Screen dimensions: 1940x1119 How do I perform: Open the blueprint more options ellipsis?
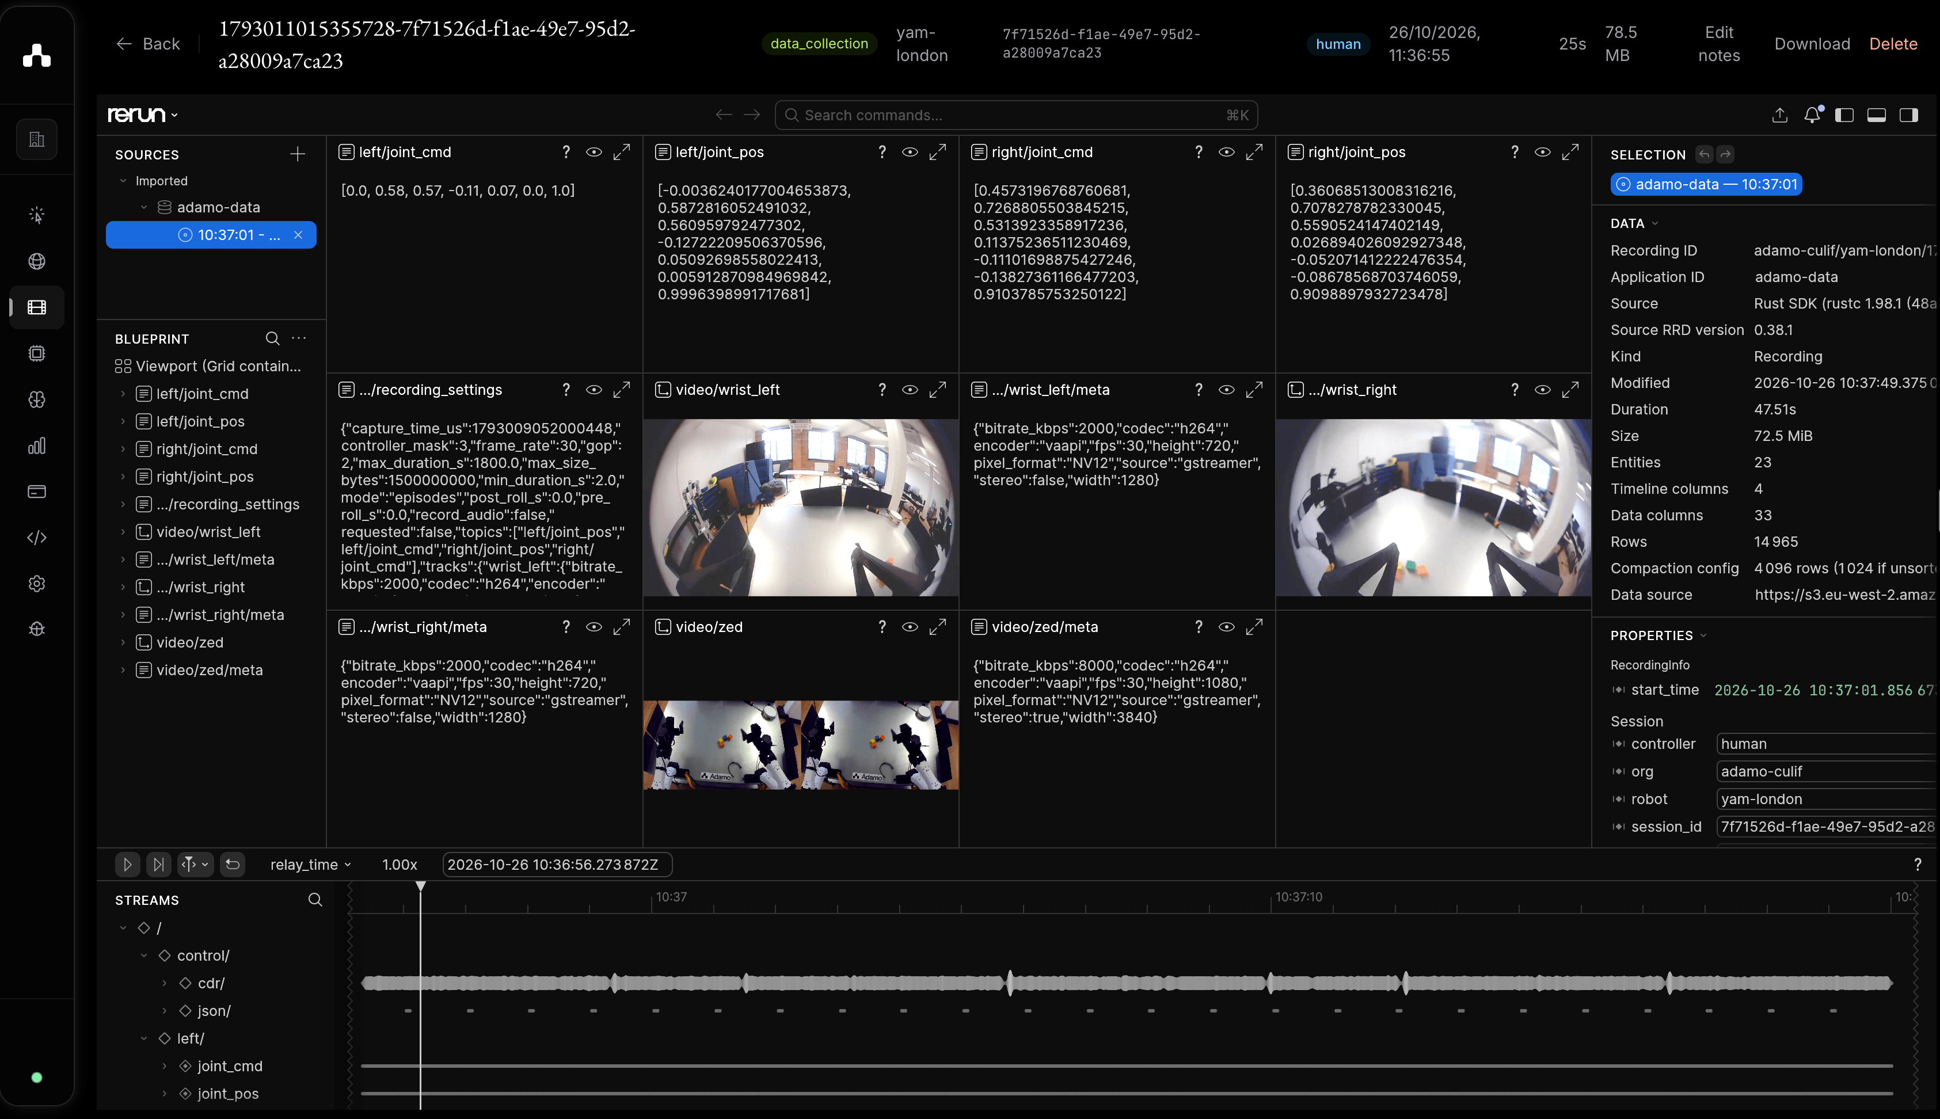click(x=299, y=338)
